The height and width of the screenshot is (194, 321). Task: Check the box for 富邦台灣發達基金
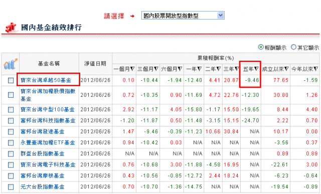coord(11,132)
